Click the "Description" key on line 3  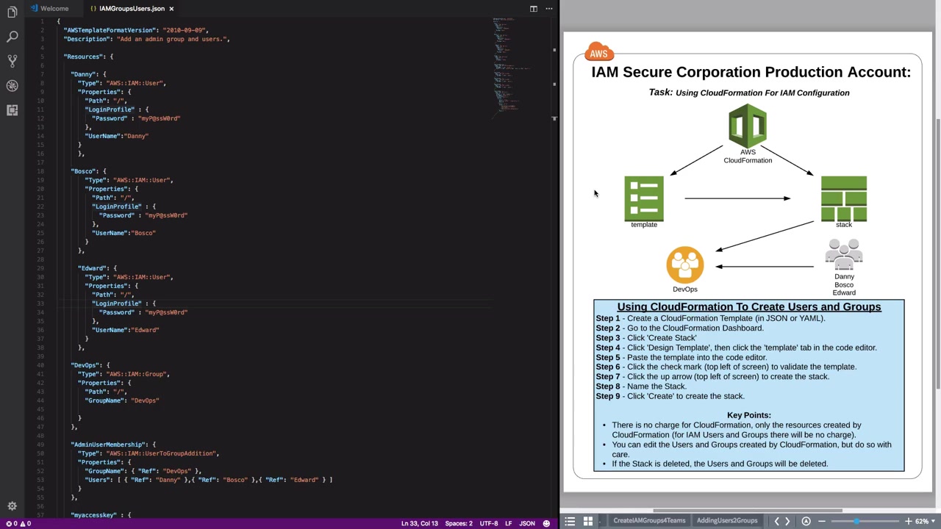[x=87, y=39]
